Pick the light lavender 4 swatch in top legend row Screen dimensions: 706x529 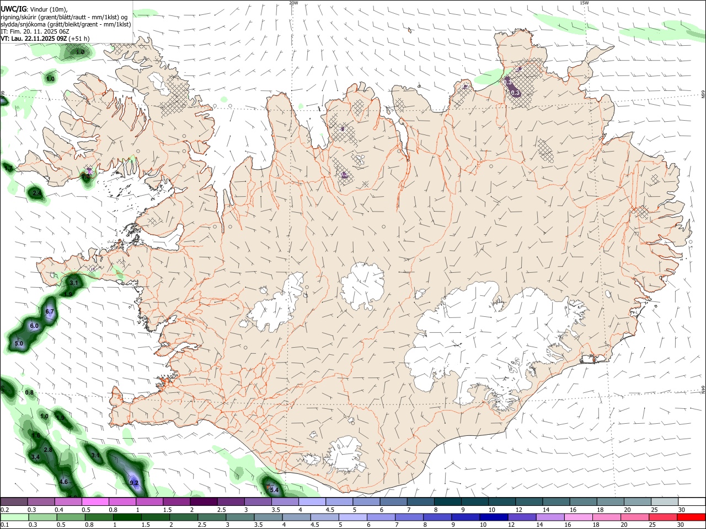click(x=312, y=502)
